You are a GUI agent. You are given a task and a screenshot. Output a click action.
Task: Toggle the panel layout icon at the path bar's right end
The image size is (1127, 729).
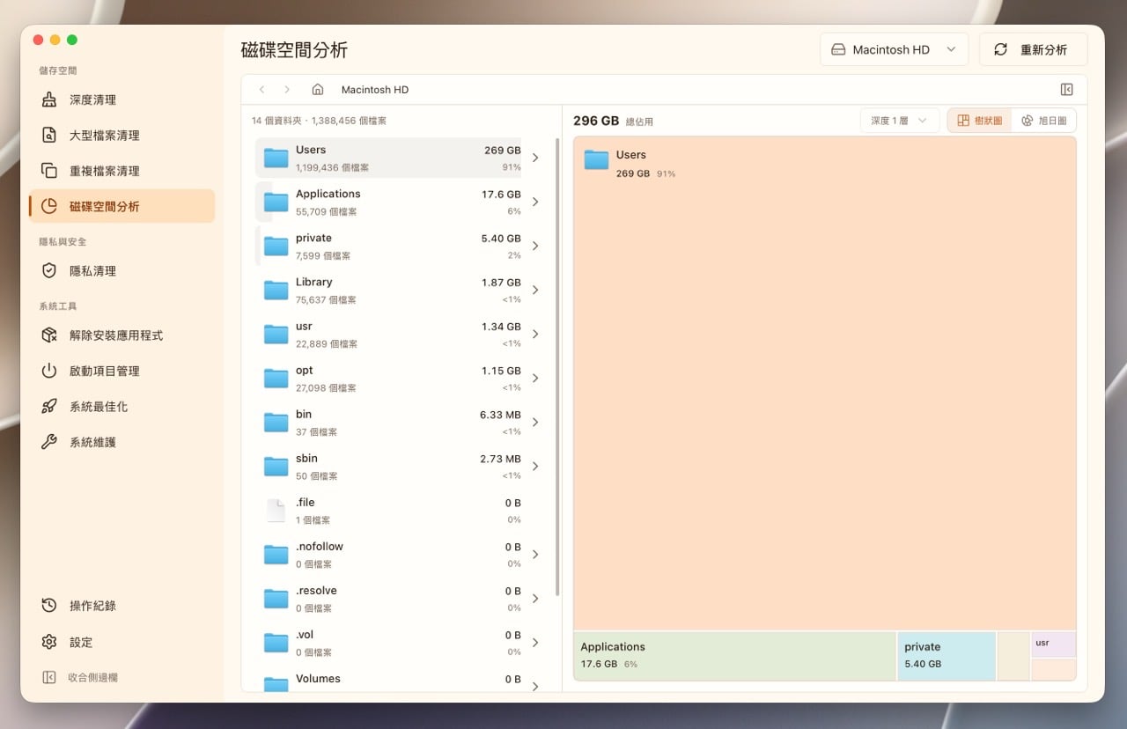tap(1066, 90)
